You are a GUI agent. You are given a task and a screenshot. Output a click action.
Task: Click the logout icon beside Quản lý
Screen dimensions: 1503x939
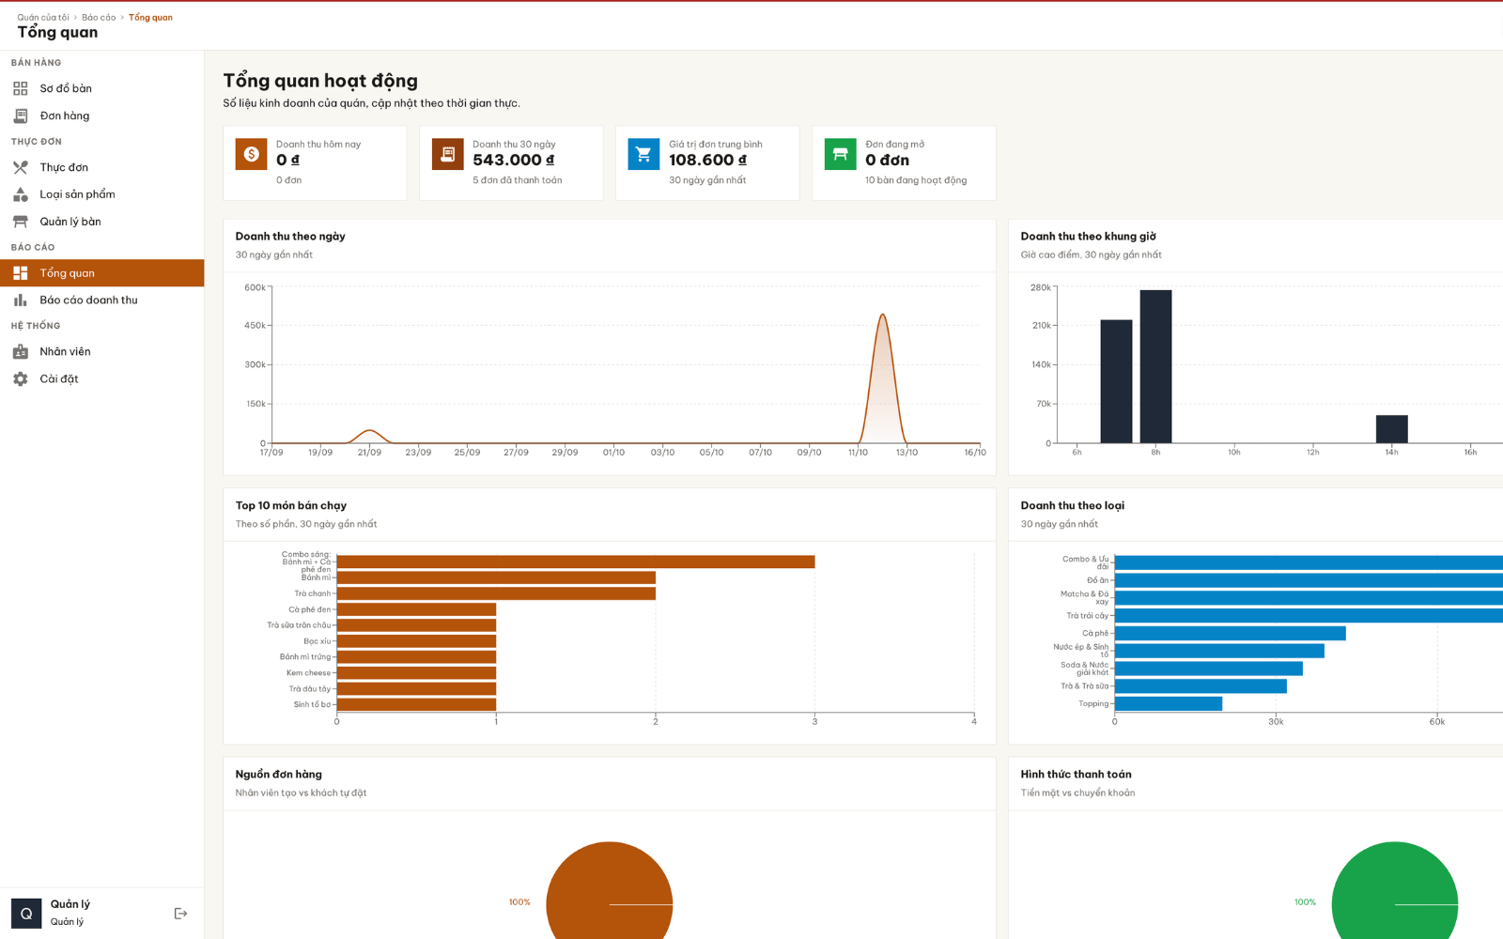[181, 914]
